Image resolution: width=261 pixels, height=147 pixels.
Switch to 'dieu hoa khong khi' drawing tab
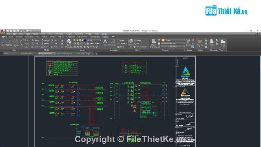64,53
